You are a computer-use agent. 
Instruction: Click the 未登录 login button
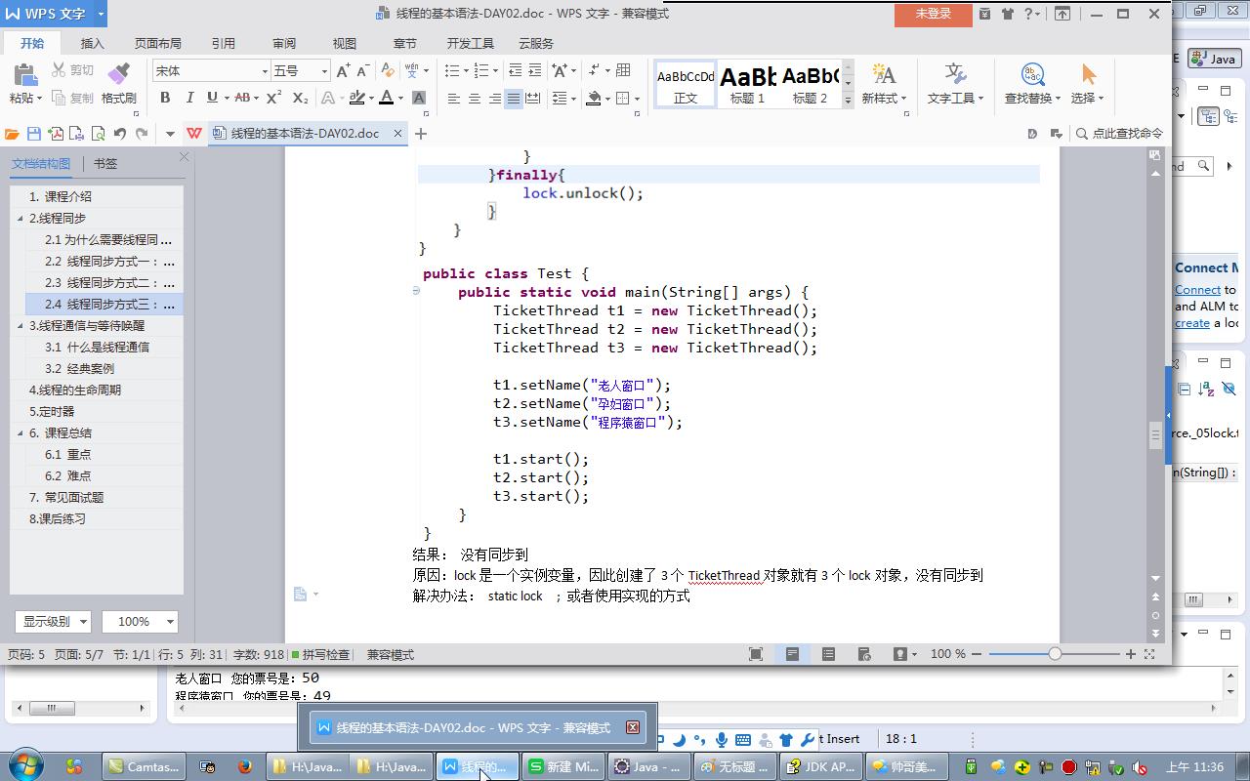pyautogui.click(x=932, y=14)
